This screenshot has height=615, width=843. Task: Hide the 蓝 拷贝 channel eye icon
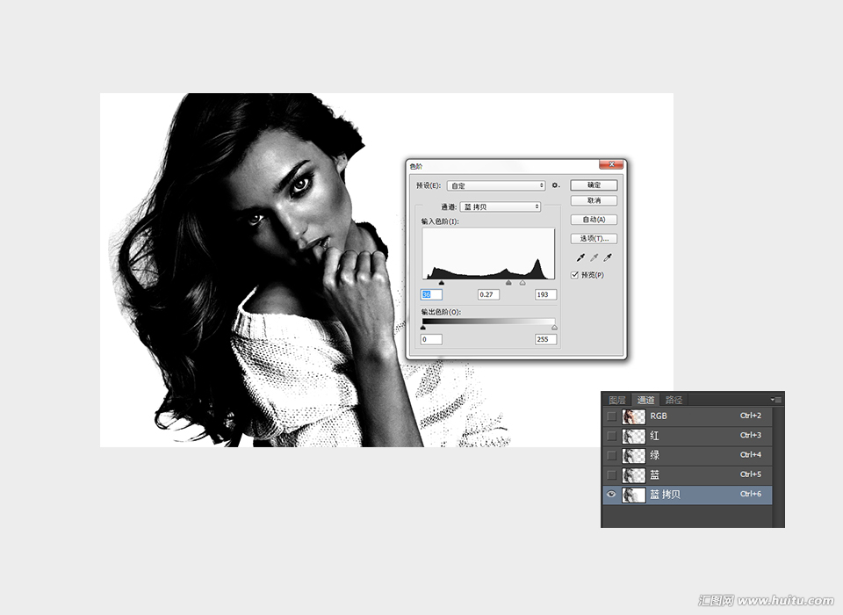click(611, 494)
